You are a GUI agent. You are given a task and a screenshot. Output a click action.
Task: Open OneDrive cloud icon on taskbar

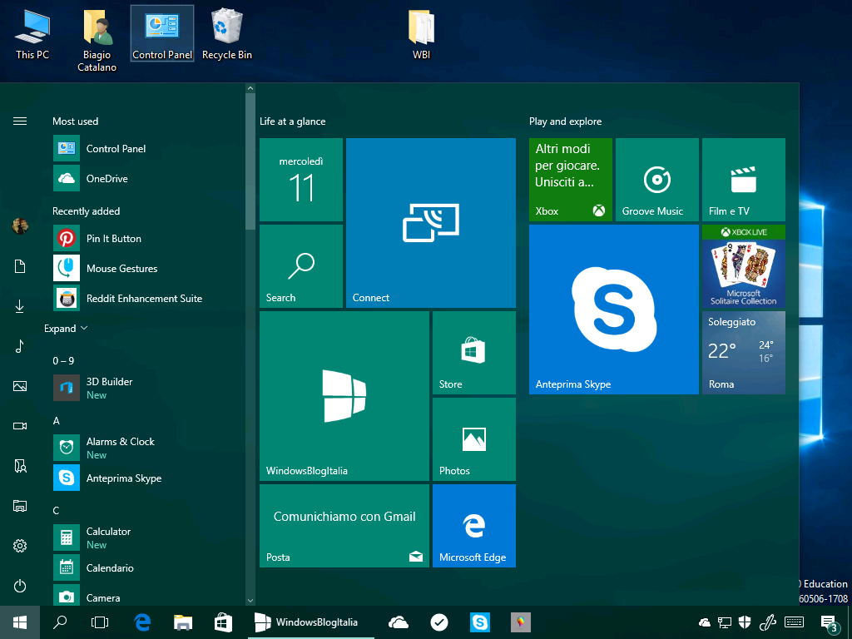coord(399,622)
